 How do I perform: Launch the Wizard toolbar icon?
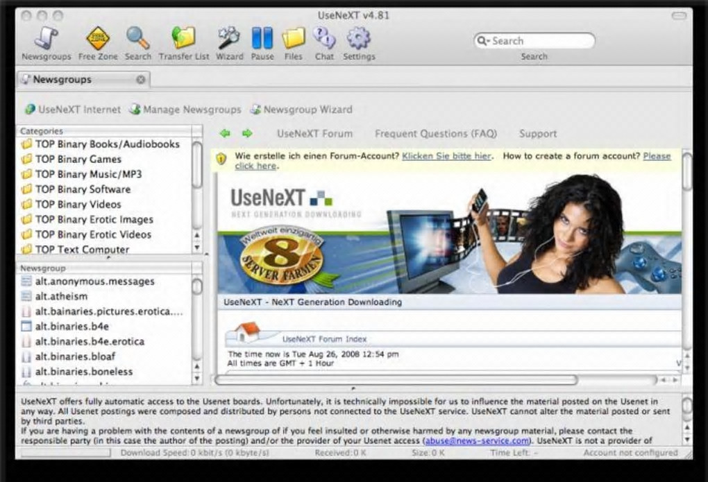click(229, 38)
